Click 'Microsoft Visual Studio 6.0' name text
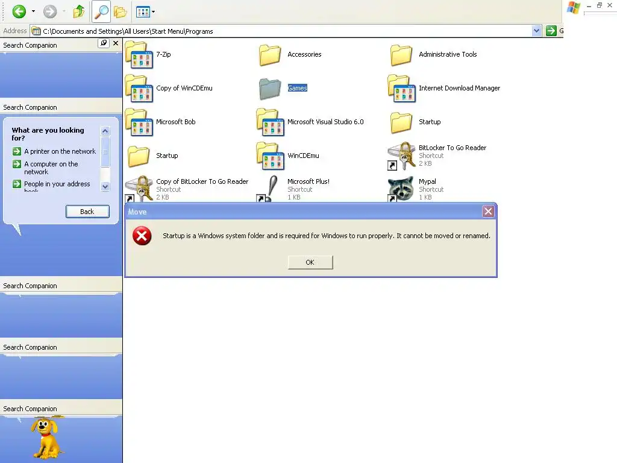This screenshot has width=617, height=463. coord(325,122)
